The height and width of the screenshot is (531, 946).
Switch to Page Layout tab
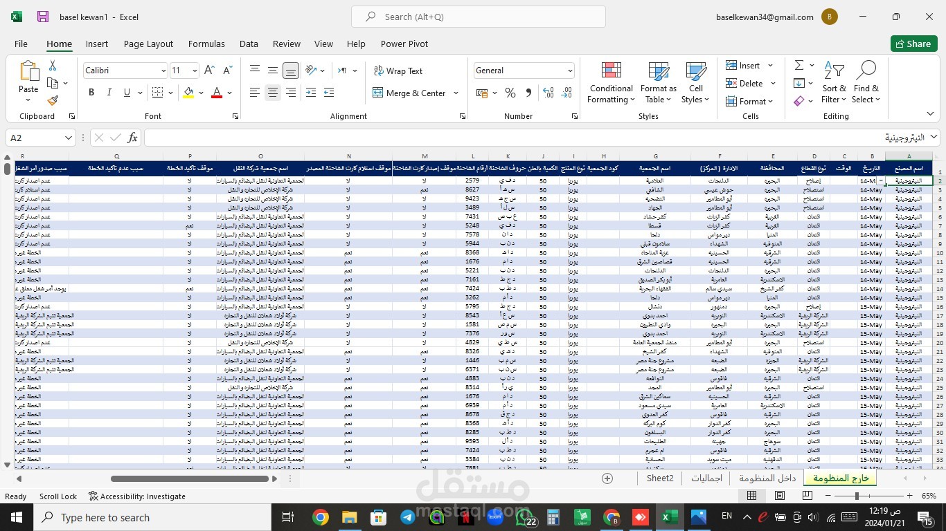tap(148, 44)
